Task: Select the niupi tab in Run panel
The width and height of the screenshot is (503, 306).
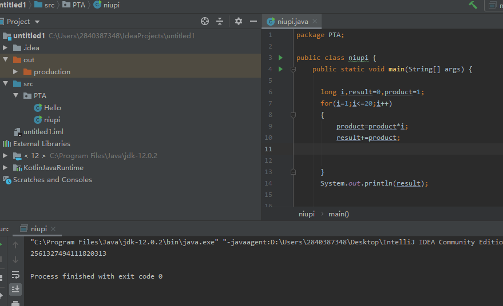Action: (38, 228)
